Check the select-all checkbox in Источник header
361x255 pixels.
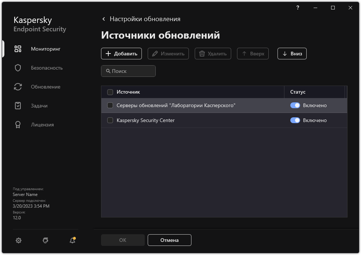[x=109, y=92]
